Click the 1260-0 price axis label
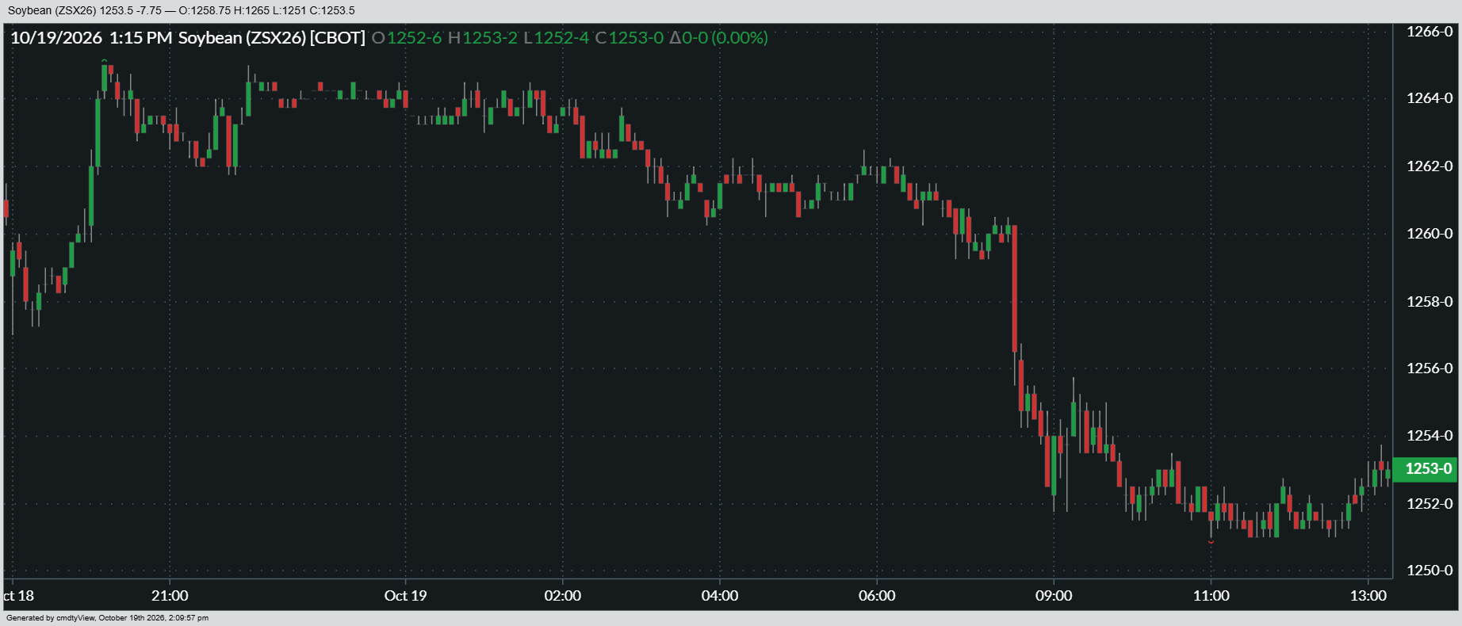This screenshot has width=1462, height=626. pos(1429,234)
